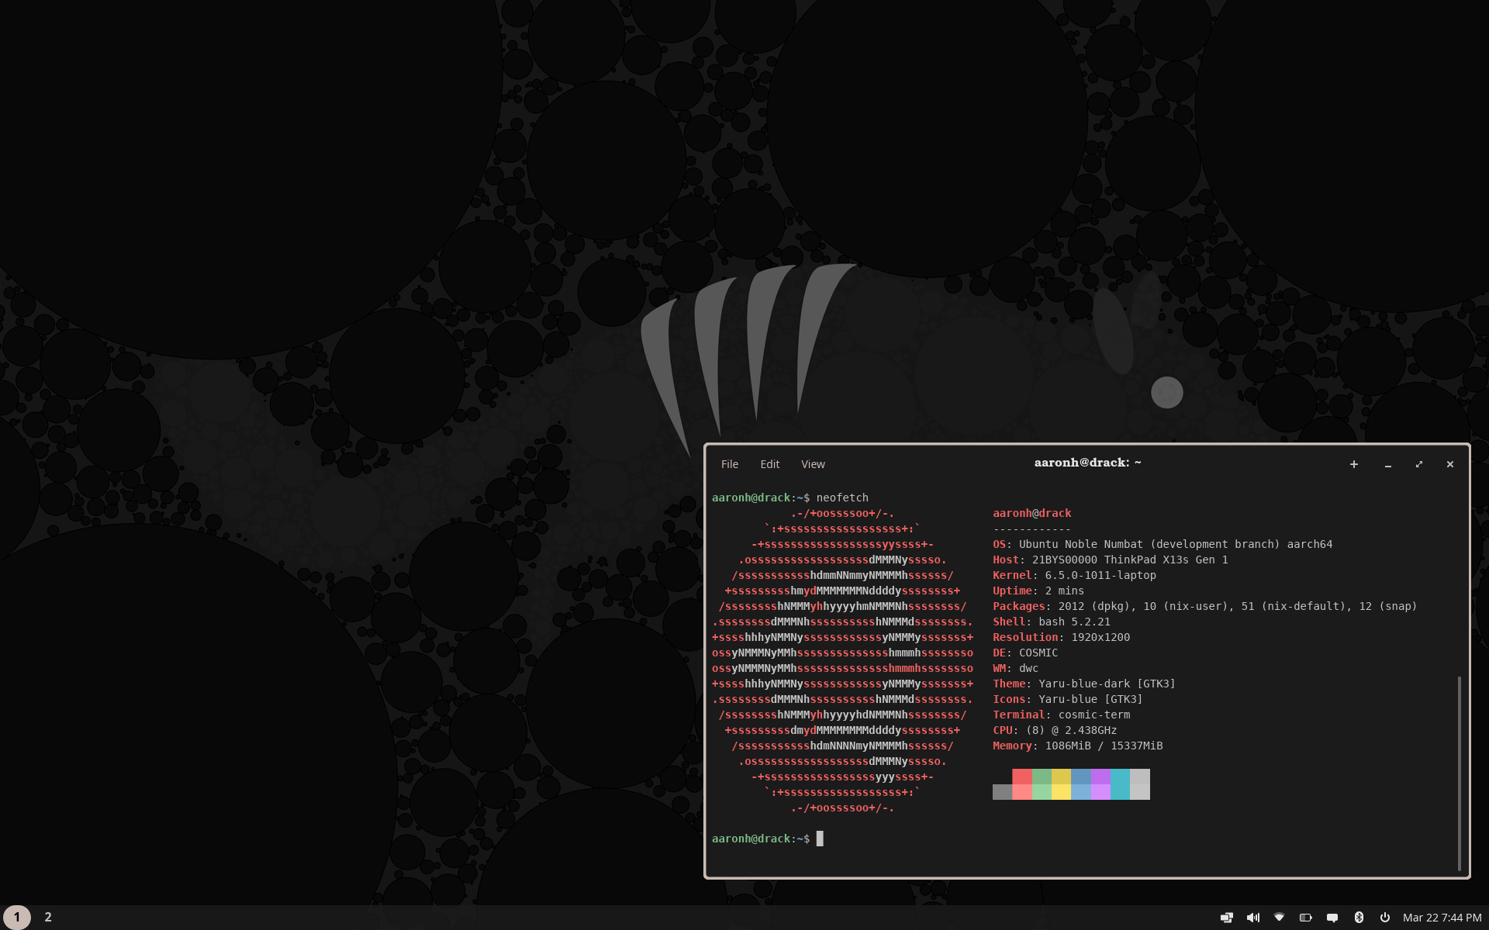Select workspace 1 in panel
Viewport: 1489px width, 930px height.
point(17,918)
